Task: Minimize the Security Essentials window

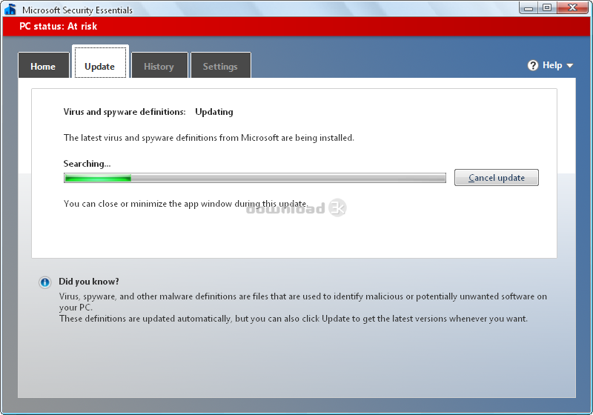Action: [x=529, y=7]
